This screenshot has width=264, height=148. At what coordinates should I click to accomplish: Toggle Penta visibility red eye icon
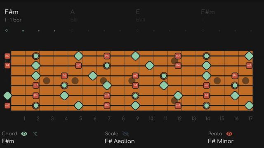pyautogui.click(x=229, y=134)
